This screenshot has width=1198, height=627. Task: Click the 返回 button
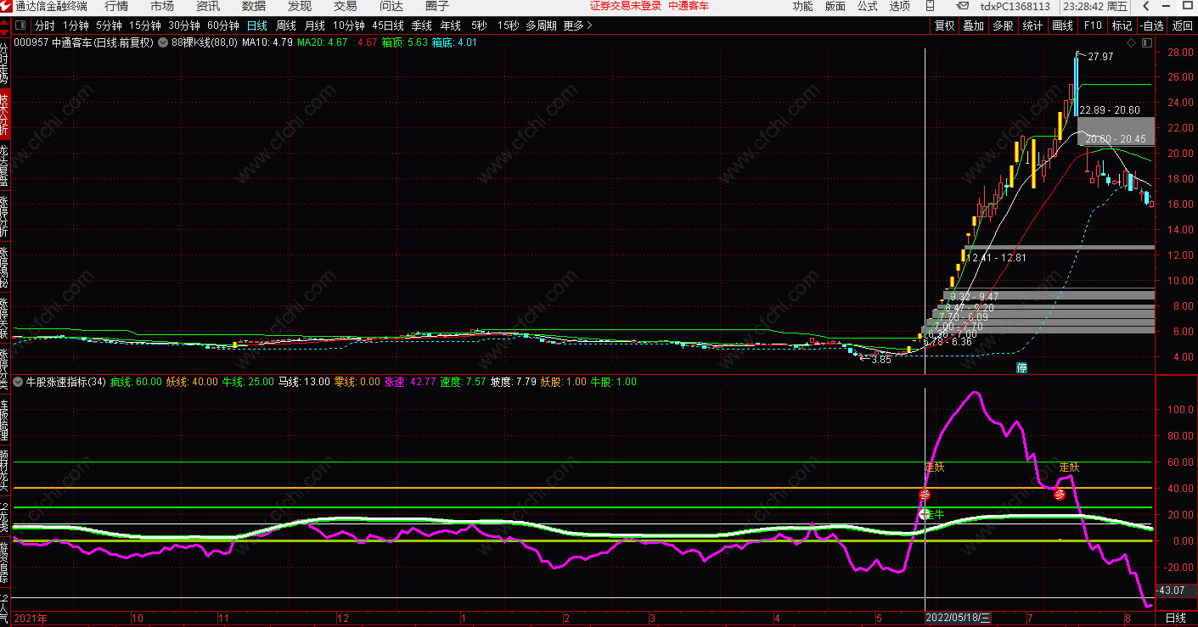[x=1183, y=25]
